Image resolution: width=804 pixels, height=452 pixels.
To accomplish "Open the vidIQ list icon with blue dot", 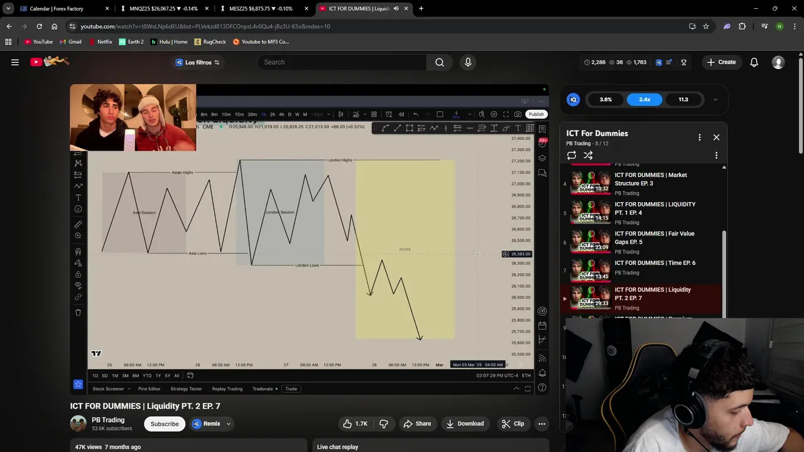I will pos(670,62).
